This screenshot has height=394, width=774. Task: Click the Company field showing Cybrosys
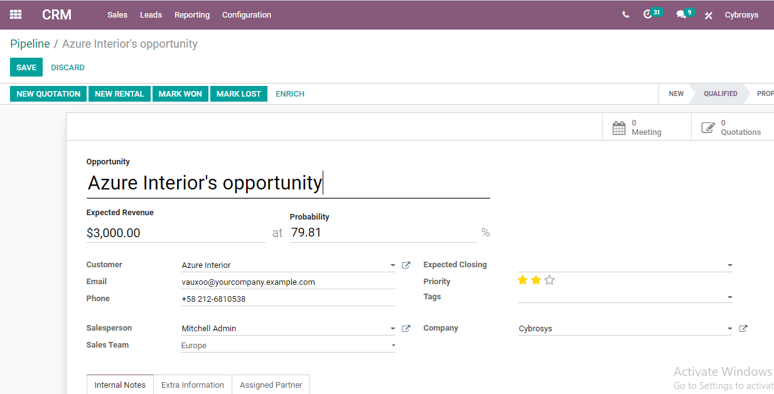(x=625, y=329)
